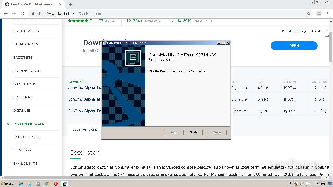Screen dimensions: 333x187
Task: Go back in Chrome
Action: tap(6, 14)
